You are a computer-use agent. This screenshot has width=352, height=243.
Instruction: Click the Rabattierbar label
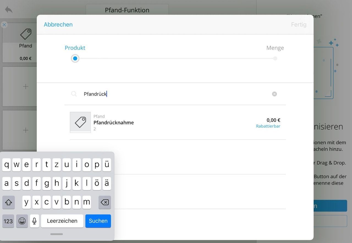(x=268, y=126)
